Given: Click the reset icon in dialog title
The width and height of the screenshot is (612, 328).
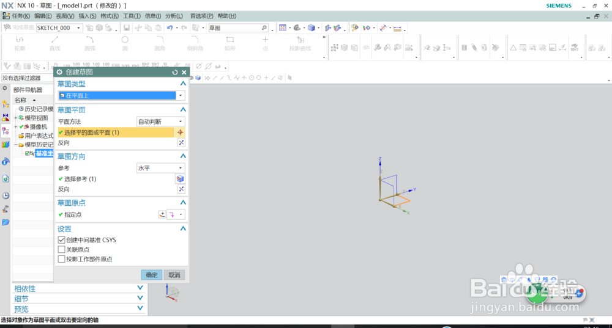Looking at the screenshot, I should tap(175, 72).
